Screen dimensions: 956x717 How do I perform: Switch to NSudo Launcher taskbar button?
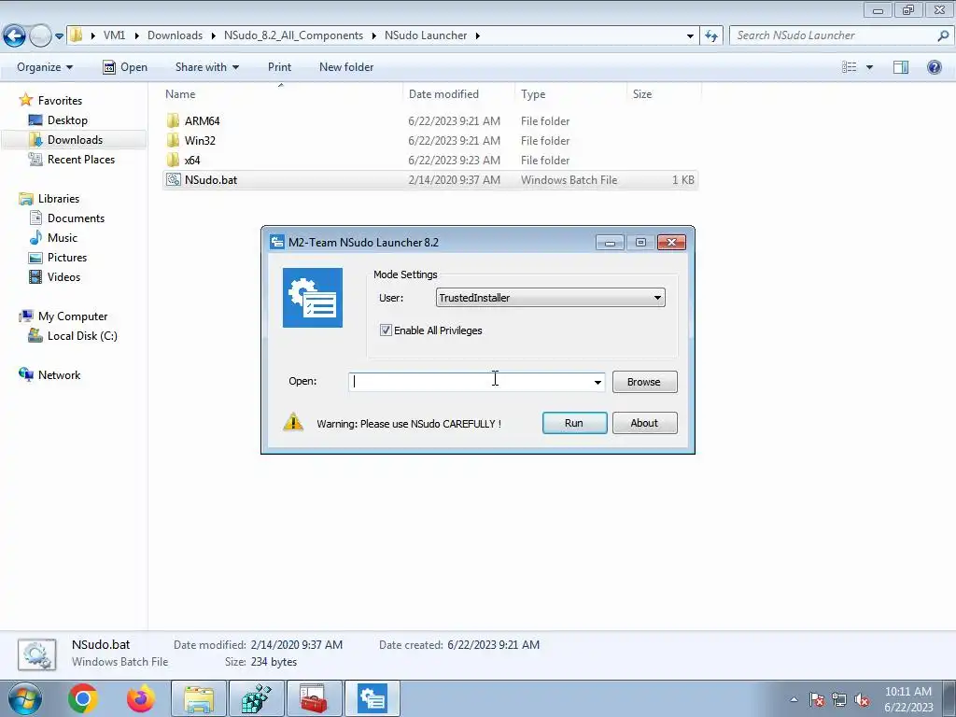[373, 698]
